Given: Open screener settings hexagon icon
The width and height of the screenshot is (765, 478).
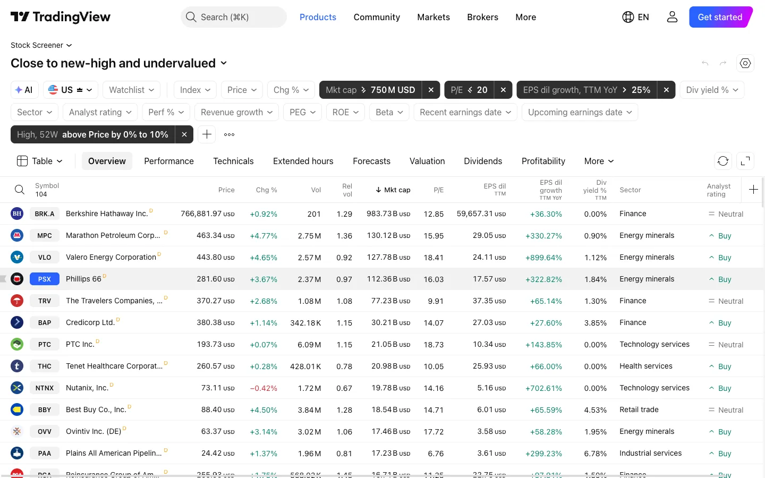Looking at the screenshot, I should click(x=745, y=63).
